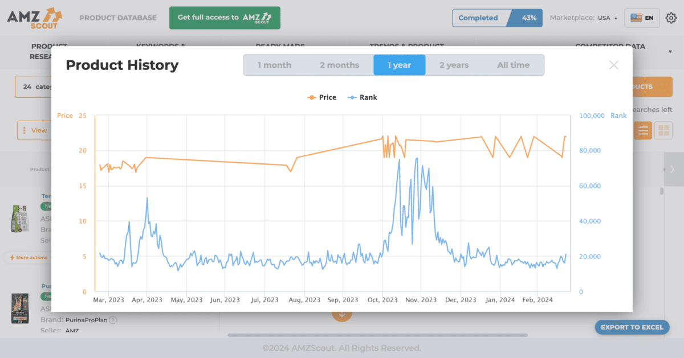
Task: Click the first product thumbnail image
Action: pos(19,219)
